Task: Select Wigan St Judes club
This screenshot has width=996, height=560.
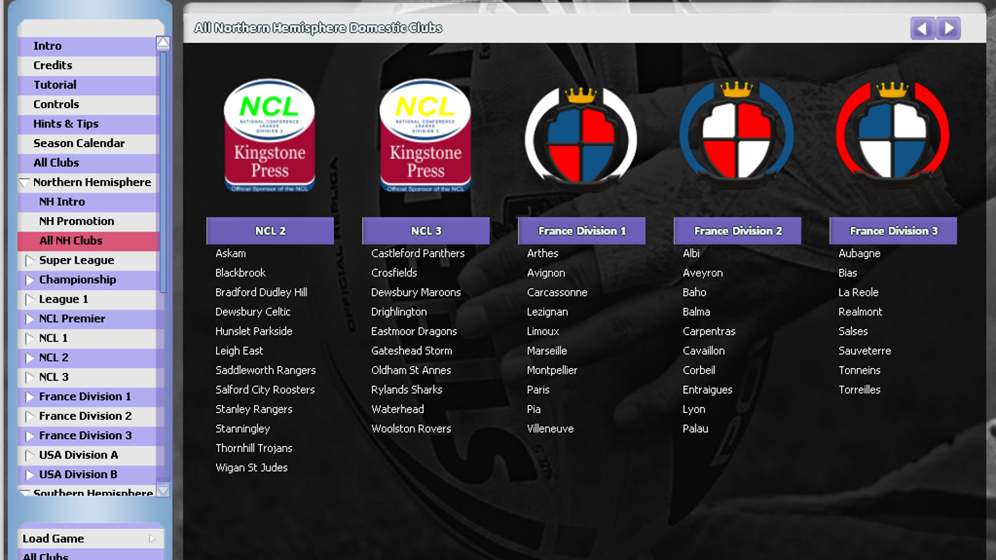Action: [x=251, y=468]
